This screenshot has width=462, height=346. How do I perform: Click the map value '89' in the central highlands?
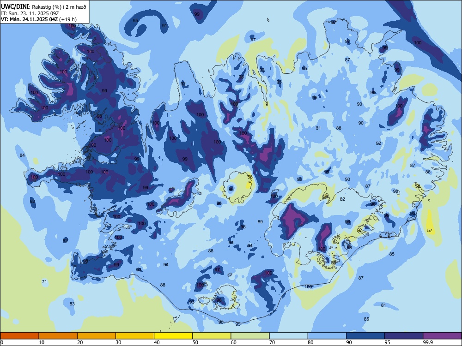[x=260, y=221]
